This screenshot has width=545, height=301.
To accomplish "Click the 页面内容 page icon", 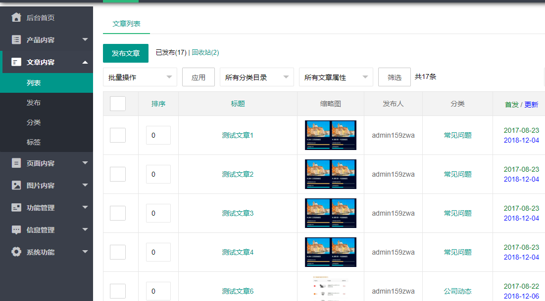I will pos(16,163).
